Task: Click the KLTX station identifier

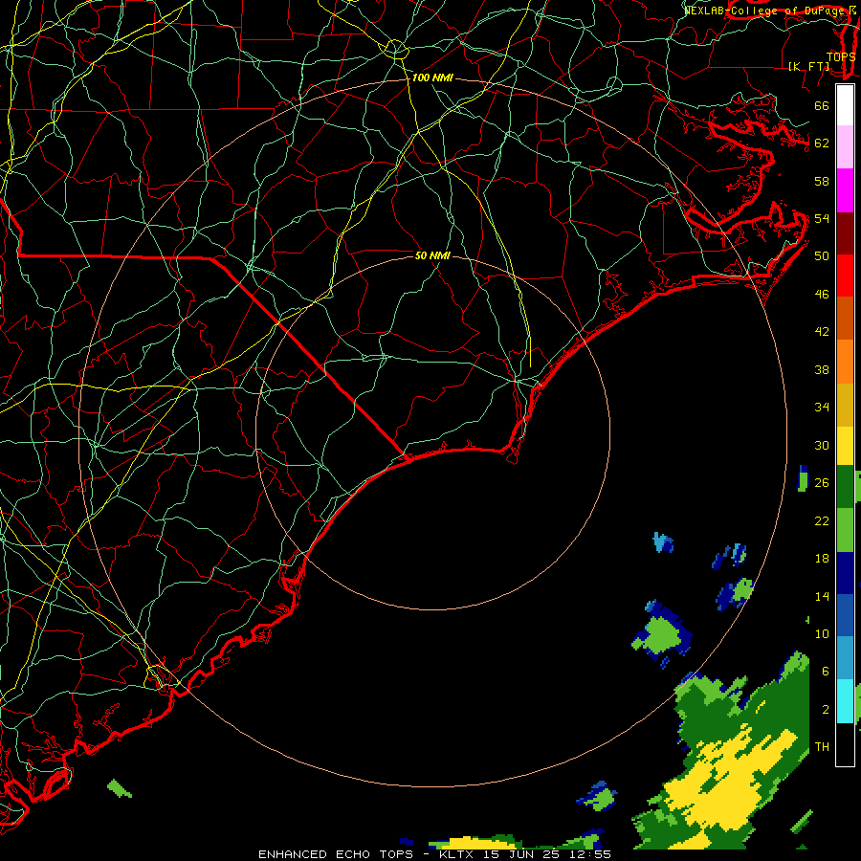Action: (458, 854)
